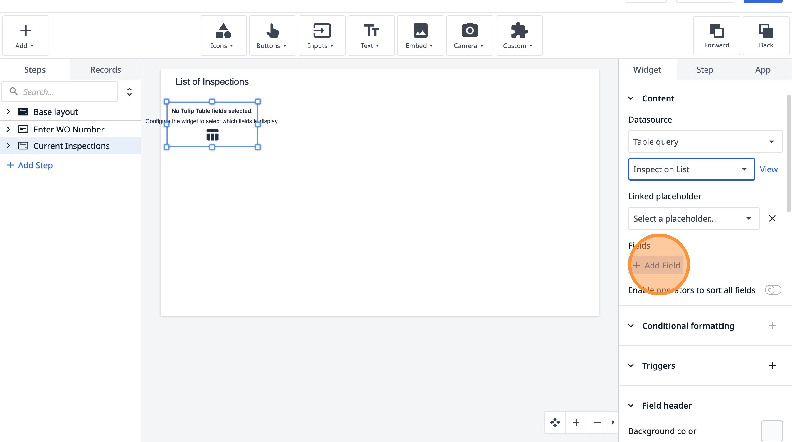This screenshot has width=792, height=442.
Task: Open the Custom widgets menu
Action: [519, 35]
